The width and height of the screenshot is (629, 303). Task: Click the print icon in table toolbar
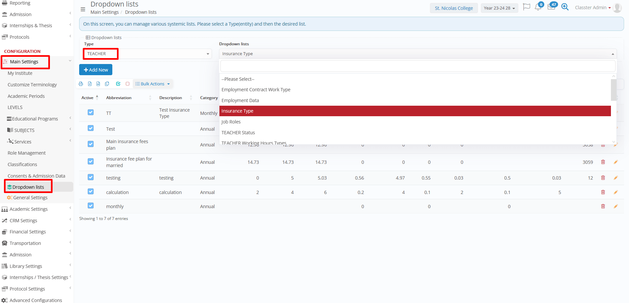click(x=81, y=84)
